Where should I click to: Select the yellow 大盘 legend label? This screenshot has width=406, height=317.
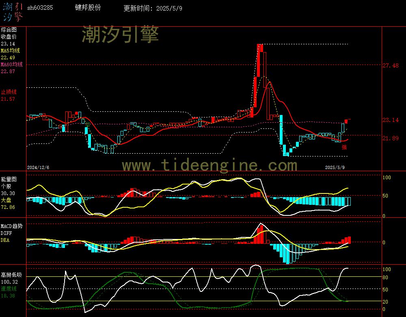(6, 200)
